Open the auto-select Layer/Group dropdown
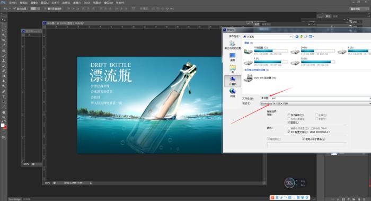This screenshot has height=201, width=371. (x=35, y=8)
